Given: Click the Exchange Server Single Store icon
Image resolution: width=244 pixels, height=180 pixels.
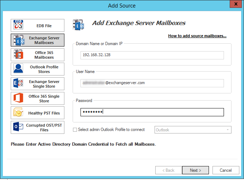Looking at the screenshot, I should 18,83.
